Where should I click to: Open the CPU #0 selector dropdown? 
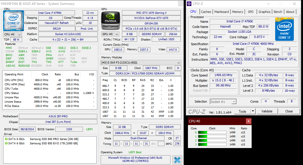point(13,34)
